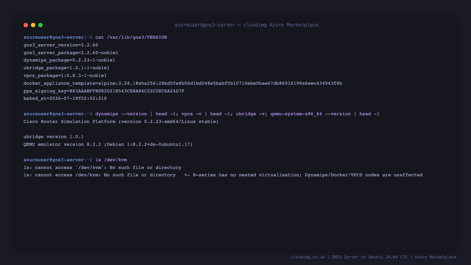Click the error line with quoted '/dev/kvm'
The width and height of the screenshot is (471, 265).
(x=102, y=167)
